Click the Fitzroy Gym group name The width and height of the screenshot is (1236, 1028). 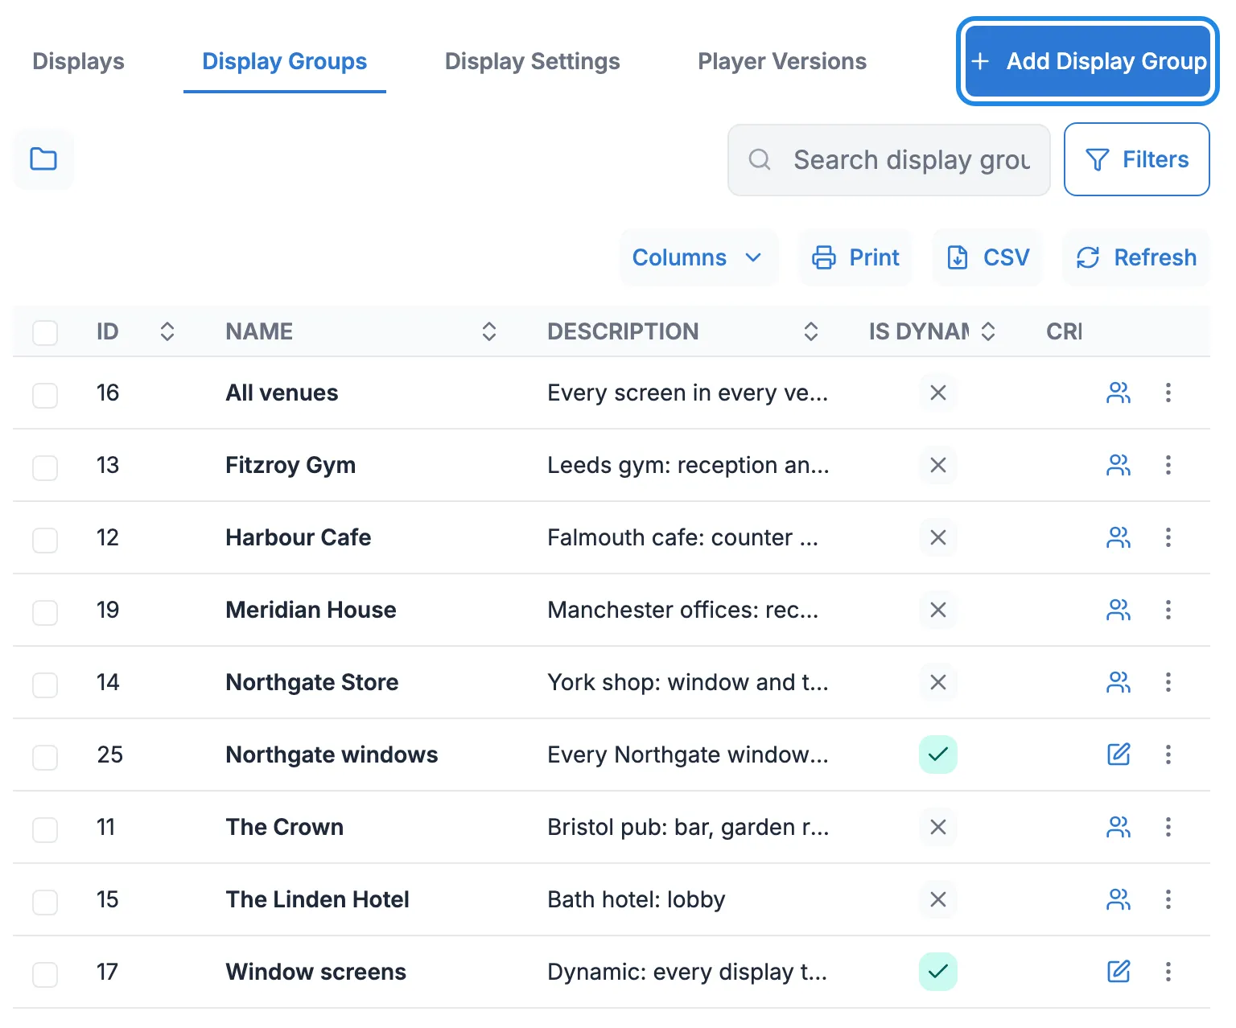tap(290, 465)
